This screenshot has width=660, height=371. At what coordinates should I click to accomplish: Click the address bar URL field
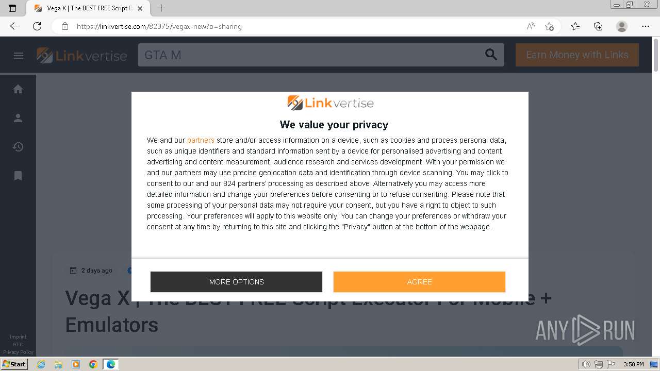[289, 26]
